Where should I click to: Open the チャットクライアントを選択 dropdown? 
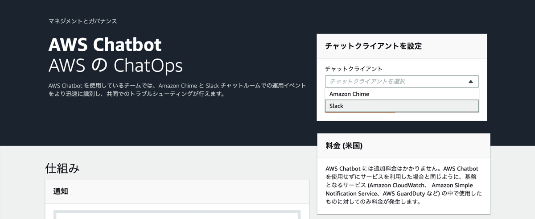tap(402, 82)
